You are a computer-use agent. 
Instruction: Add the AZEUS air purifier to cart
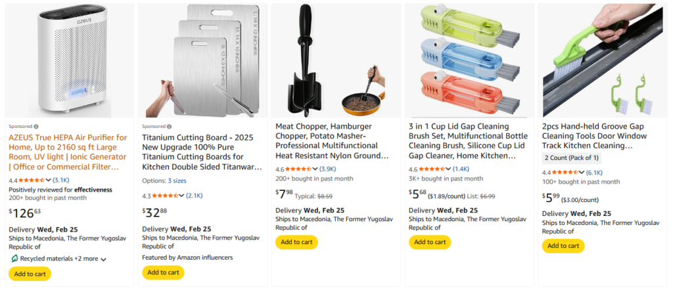coord(30,274)
